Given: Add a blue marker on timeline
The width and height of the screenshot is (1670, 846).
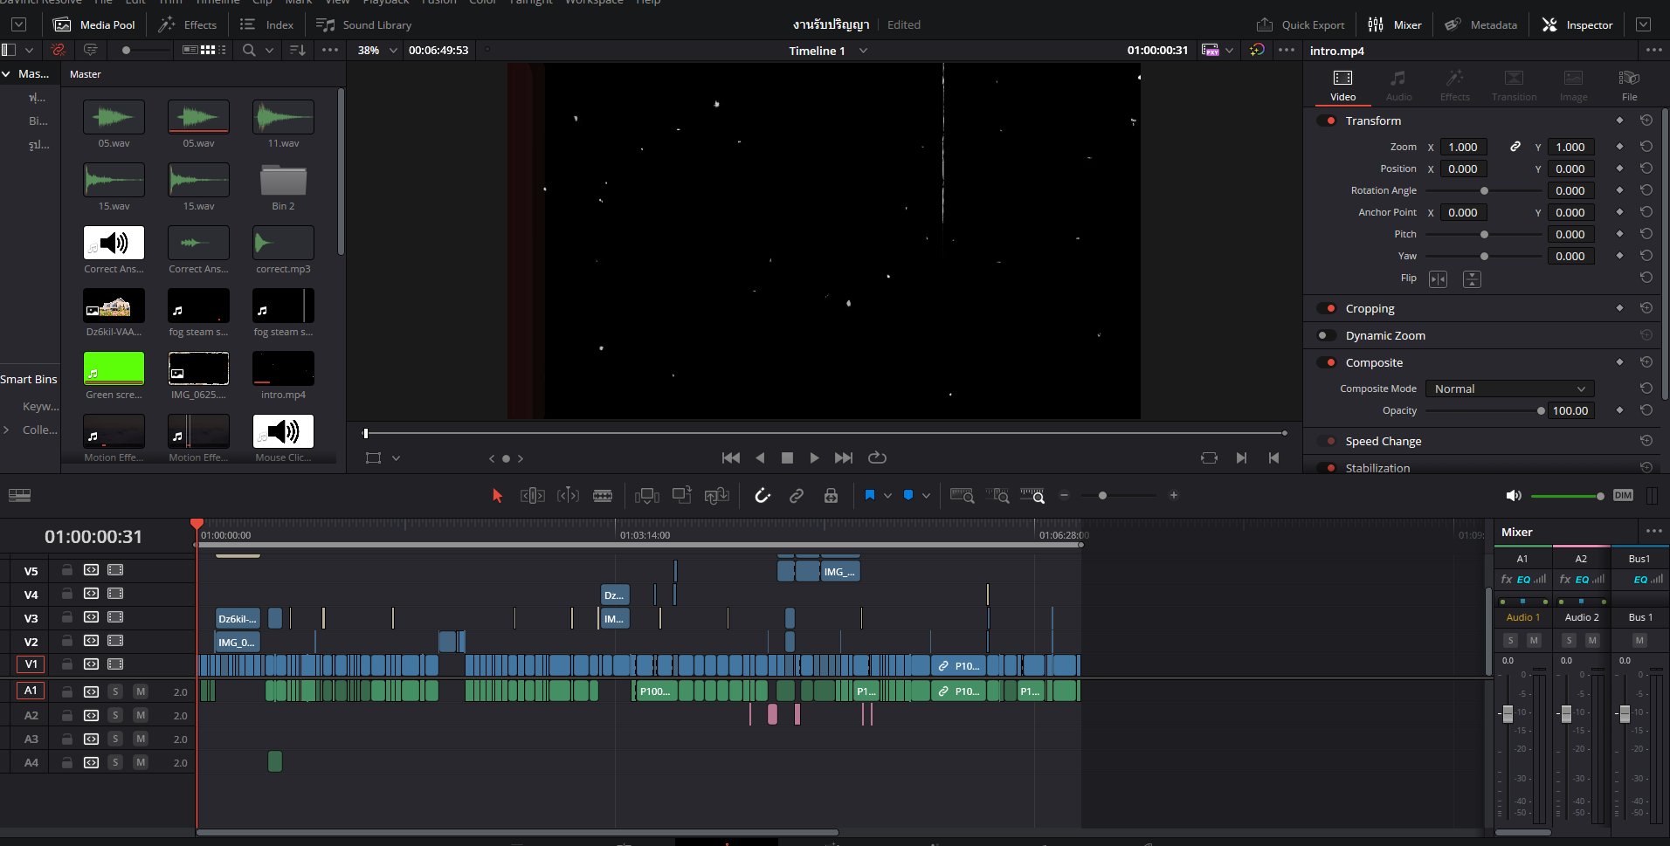Looking at the screenshot, I should click(908, 495).
